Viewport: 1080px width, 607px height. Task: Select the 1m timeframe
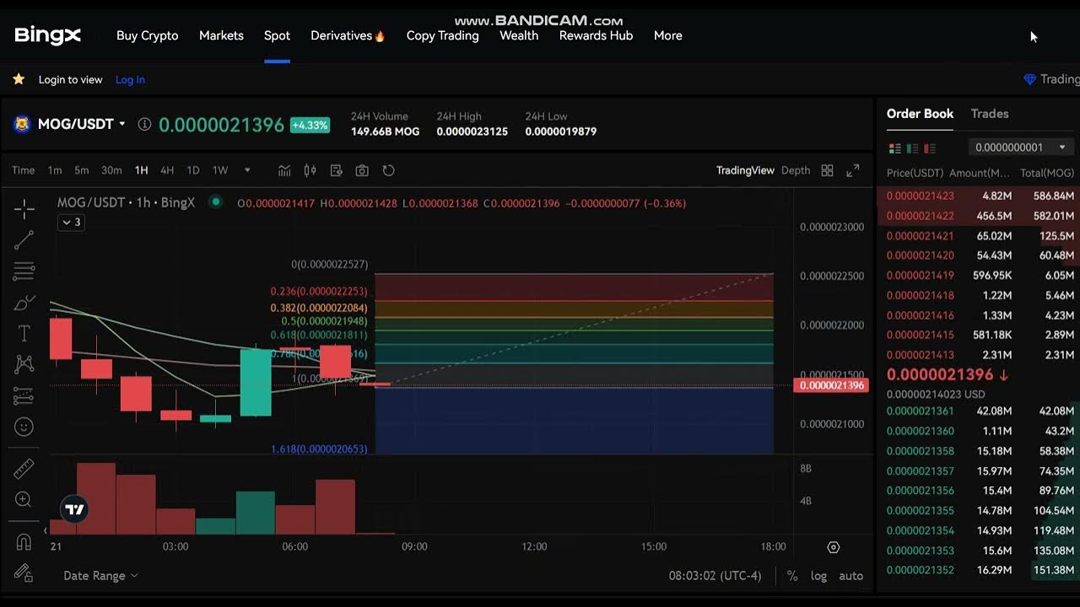click(x=55, y=170)
